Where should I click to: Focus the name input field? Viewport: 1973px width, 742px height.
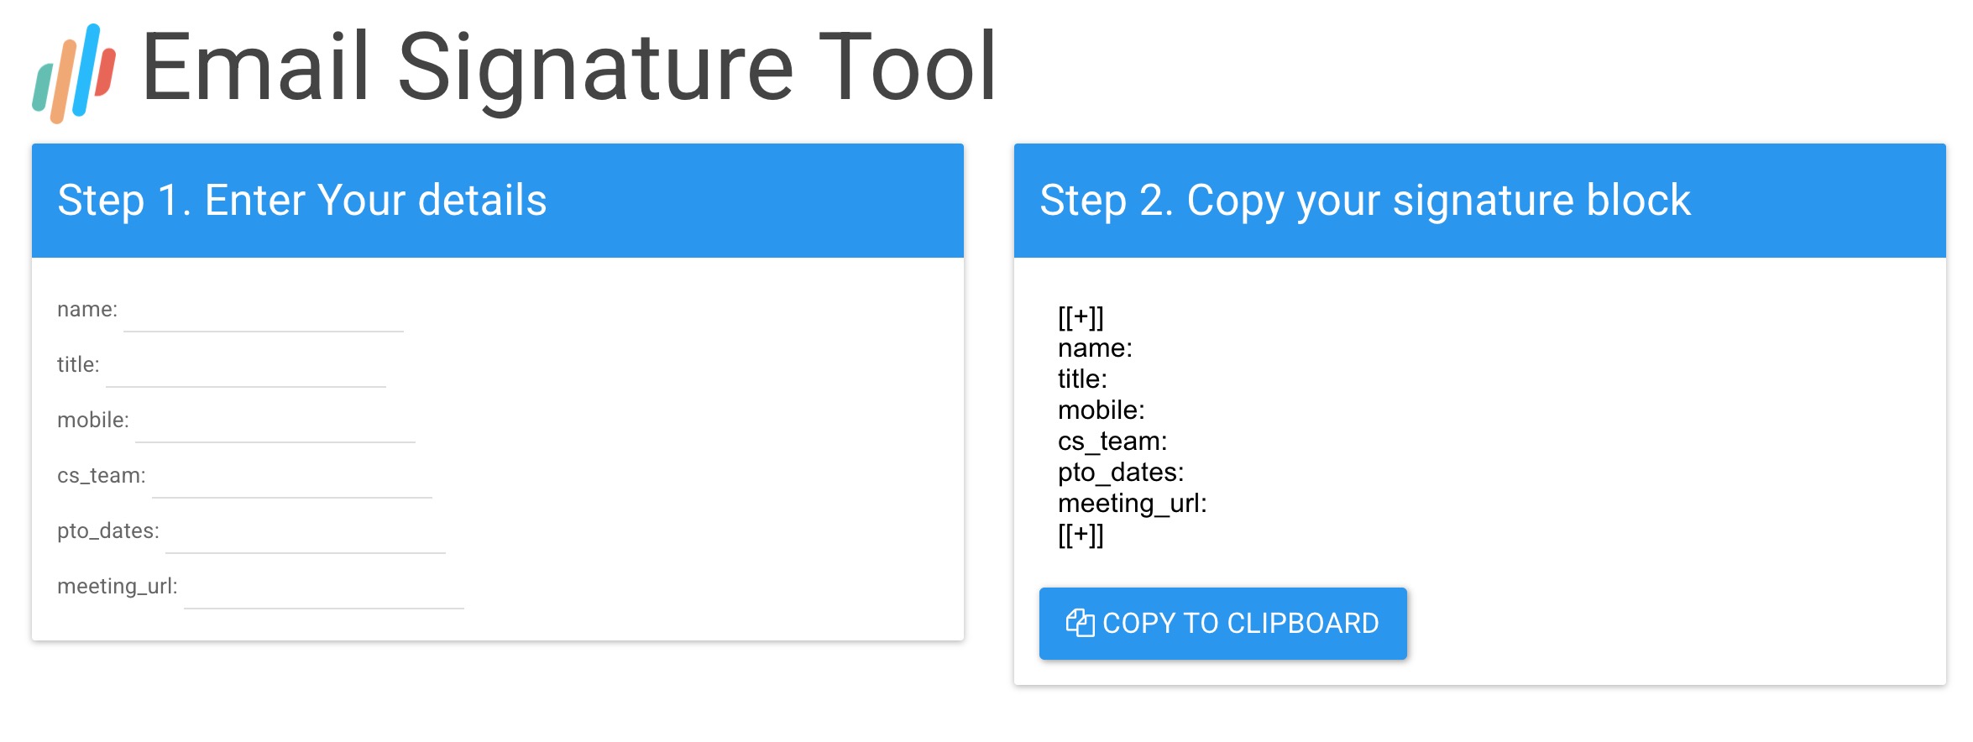point(264,311)
